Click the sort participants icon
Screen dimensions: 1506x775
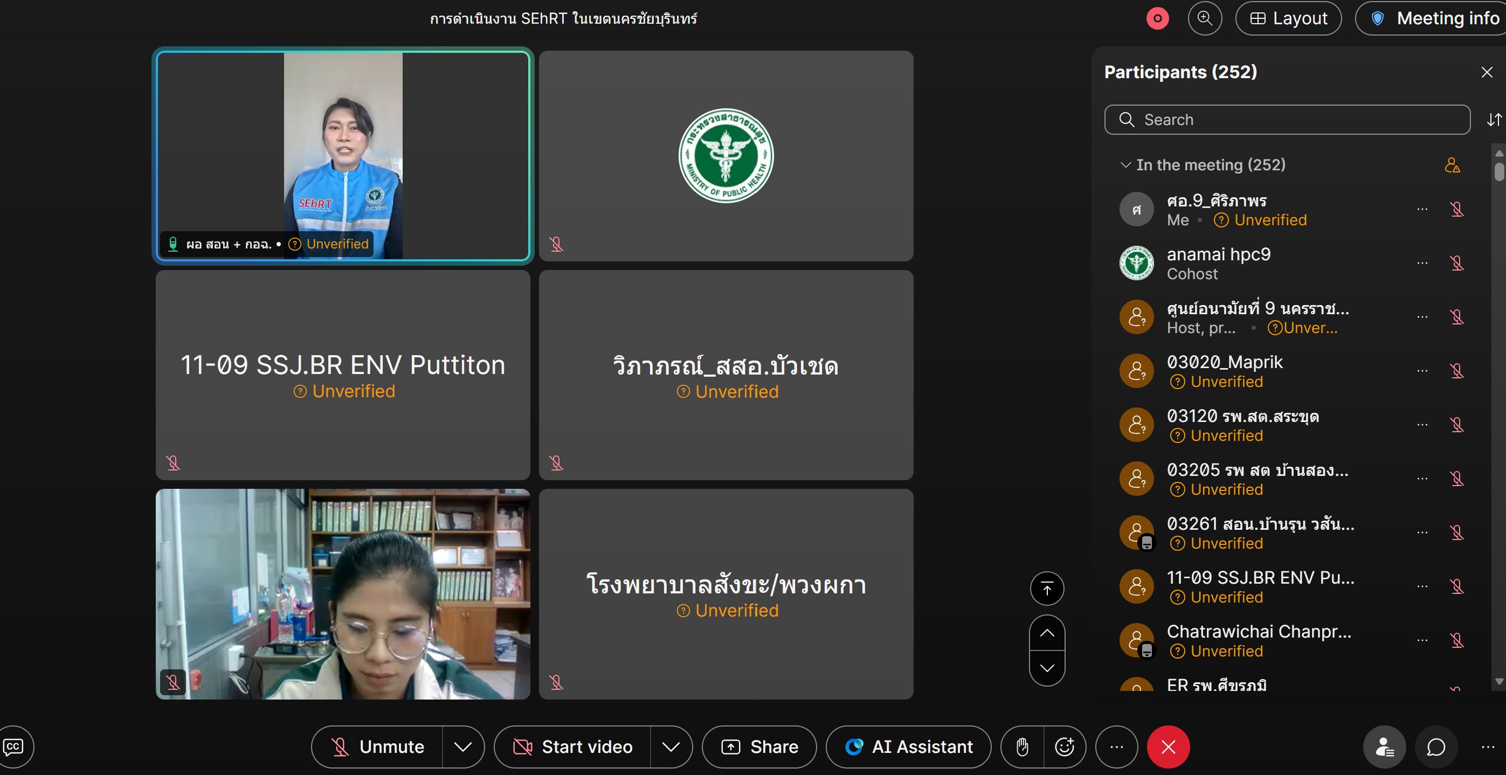1494,120
